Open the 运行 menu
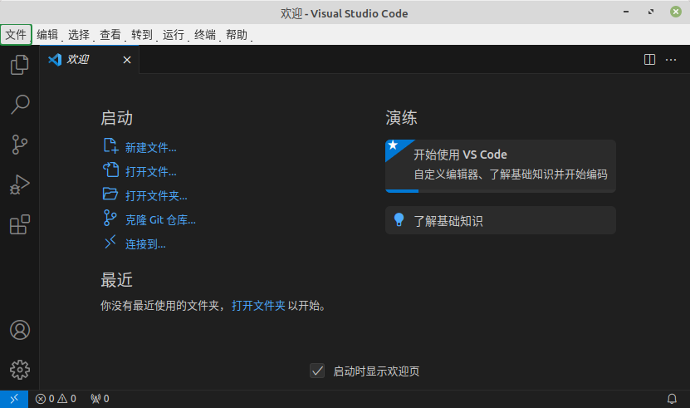The height and width of the screenshot is (408, 690). [x=174, y=34]
